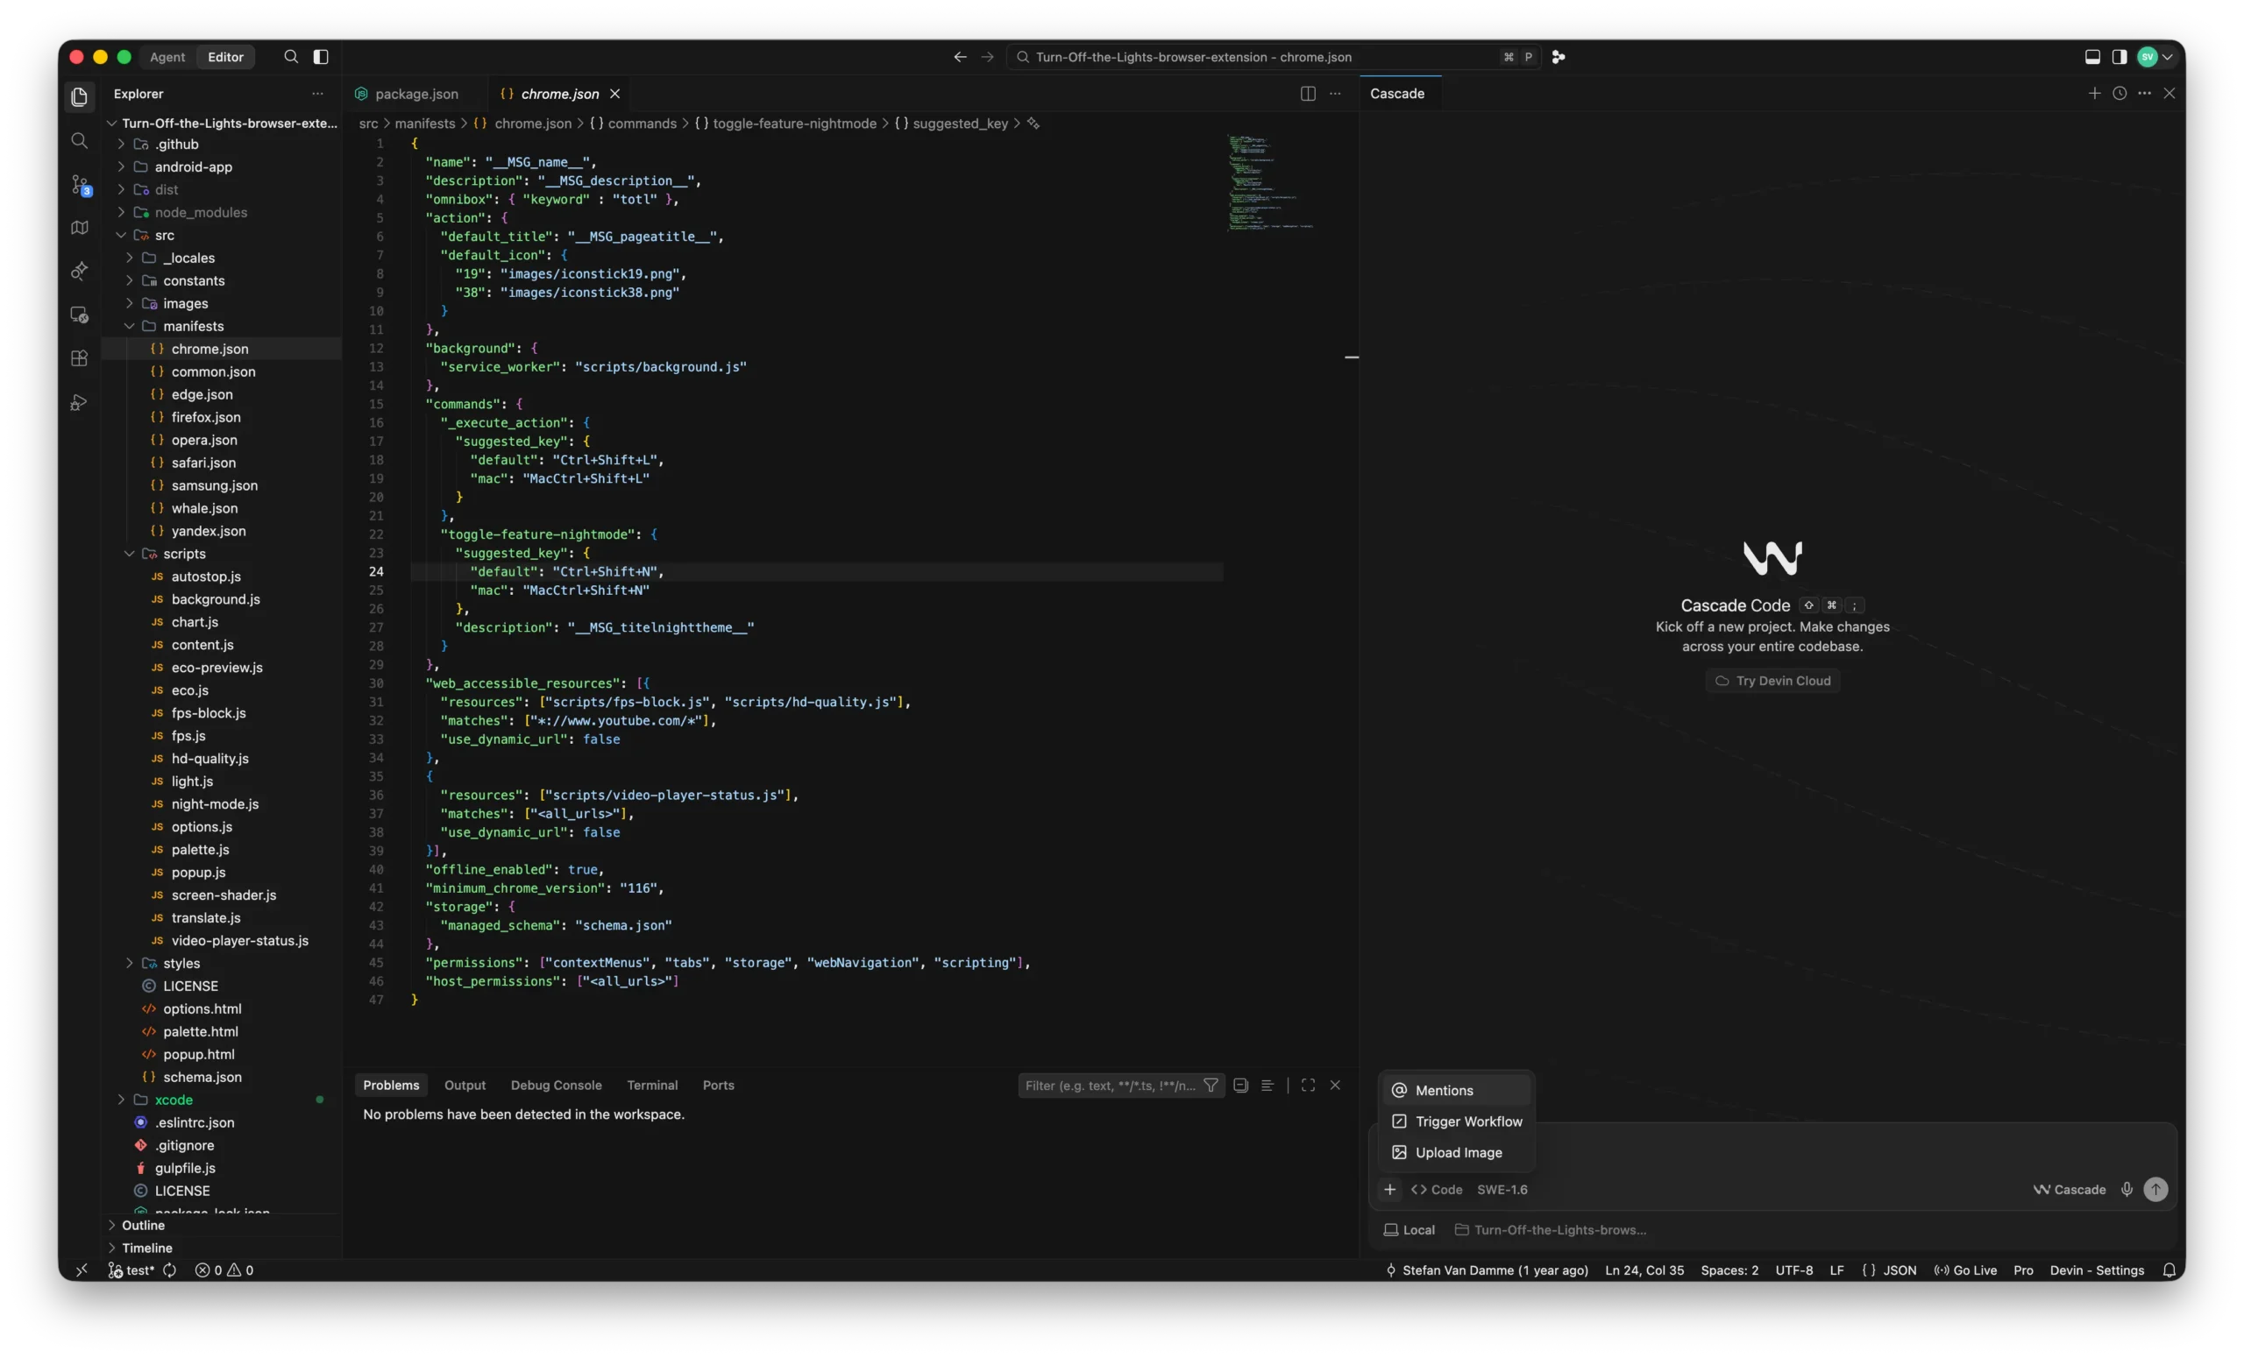Open the Explorer view in activity bar
The image size is (2244, 1358).
(79, 96)
